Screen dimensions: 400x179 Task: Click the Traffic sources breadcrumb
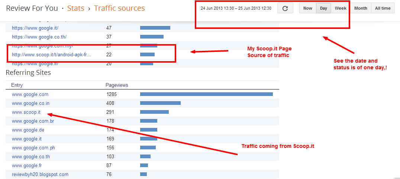119,8
